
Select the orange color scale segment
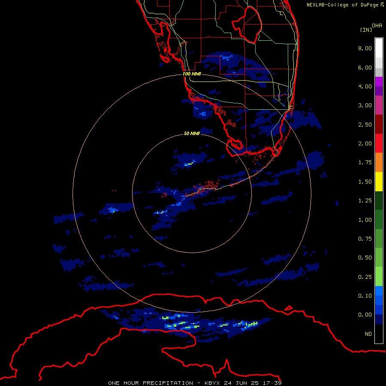[x=379, y=163]
